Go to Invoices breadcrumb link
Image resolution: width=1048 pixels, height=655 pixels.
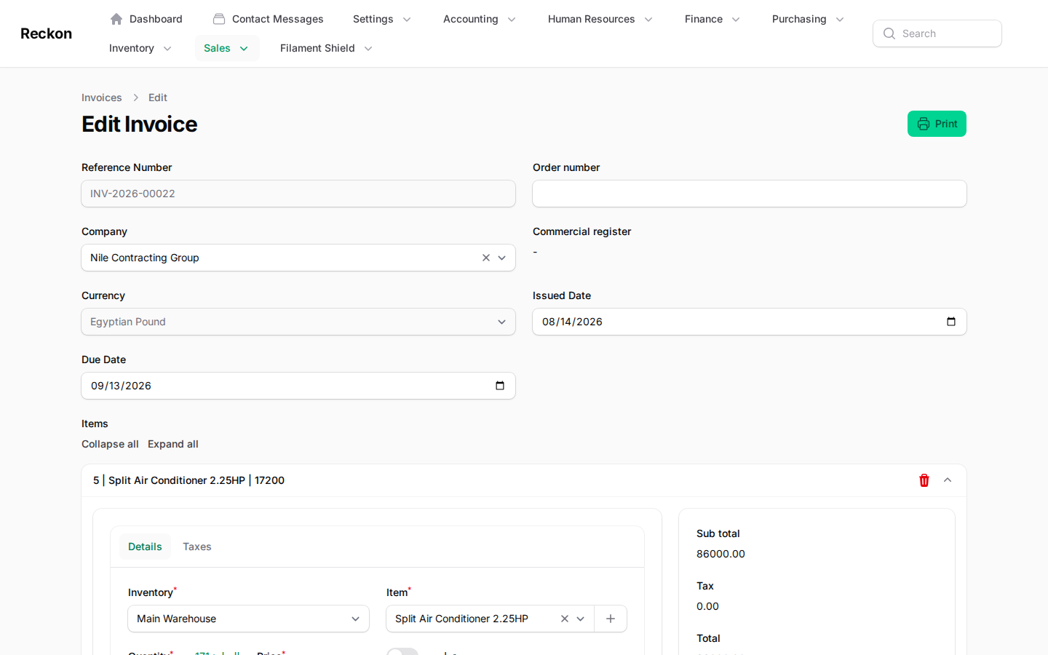(102, 98)
